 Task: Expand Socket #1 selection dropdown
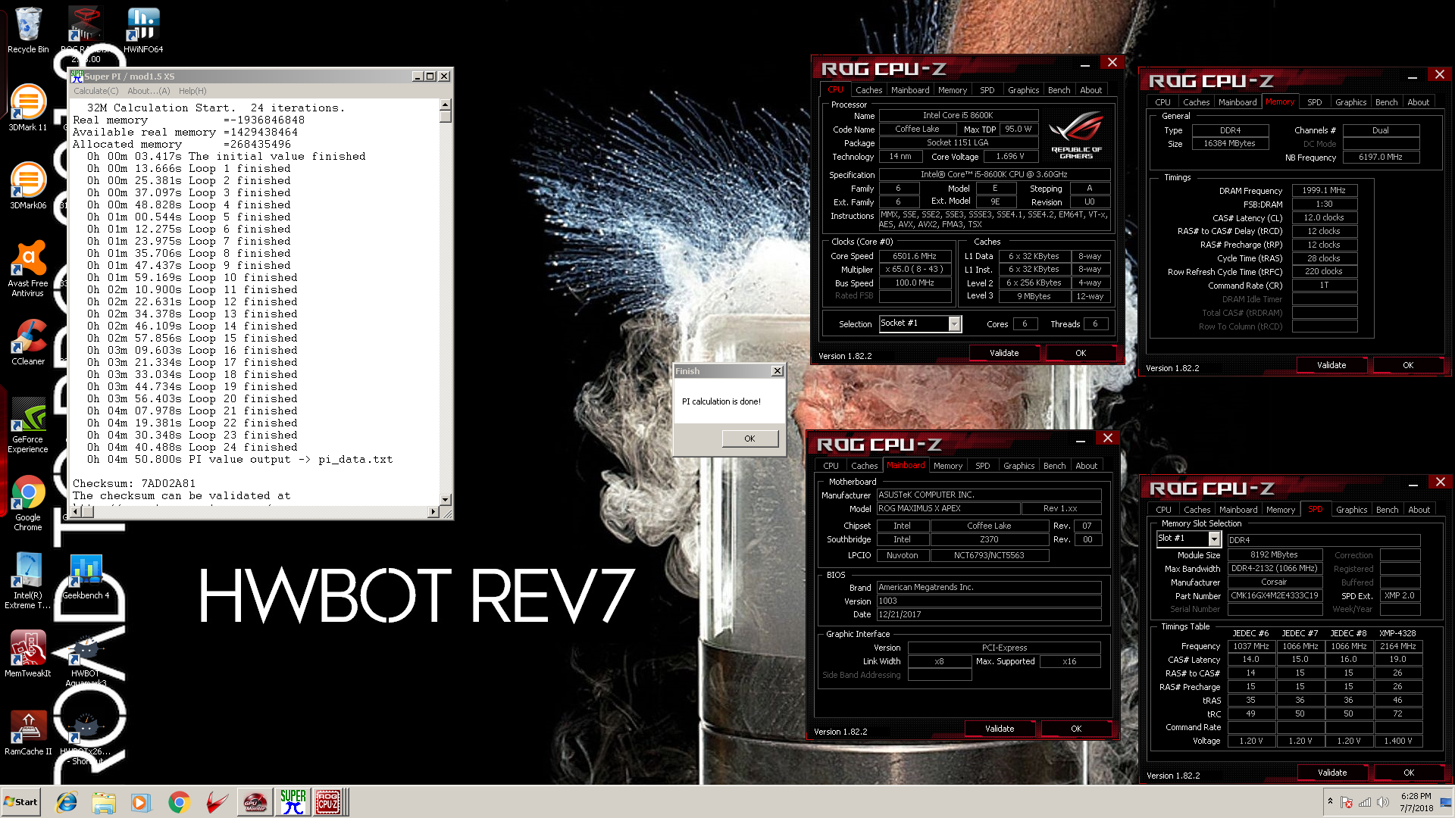954,324
